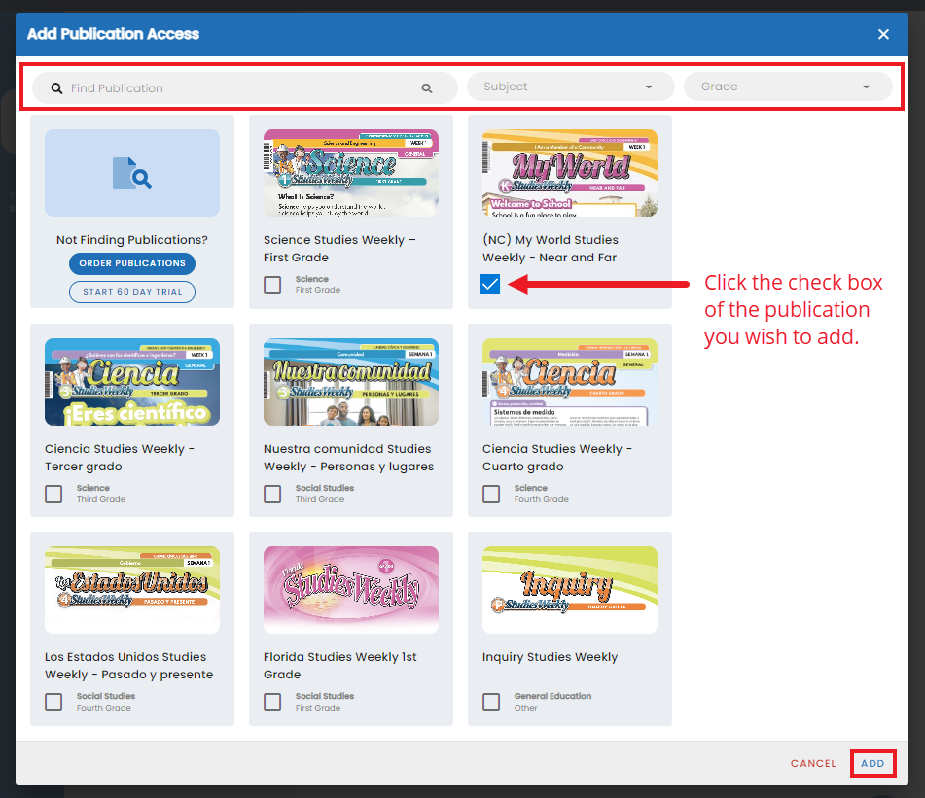Click the Nuestra comunidad cover thumbnail
The height and width of the screenshot is (798, 925).
click(351, 382)
